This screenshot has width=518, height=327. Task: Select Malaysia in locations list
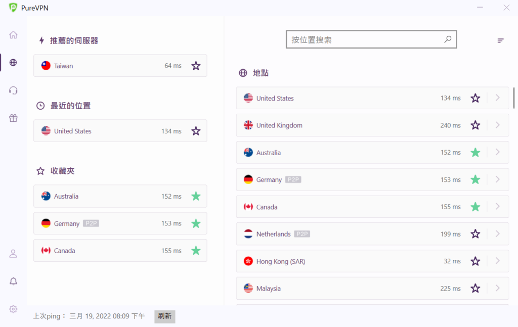(x=372, y=288)
